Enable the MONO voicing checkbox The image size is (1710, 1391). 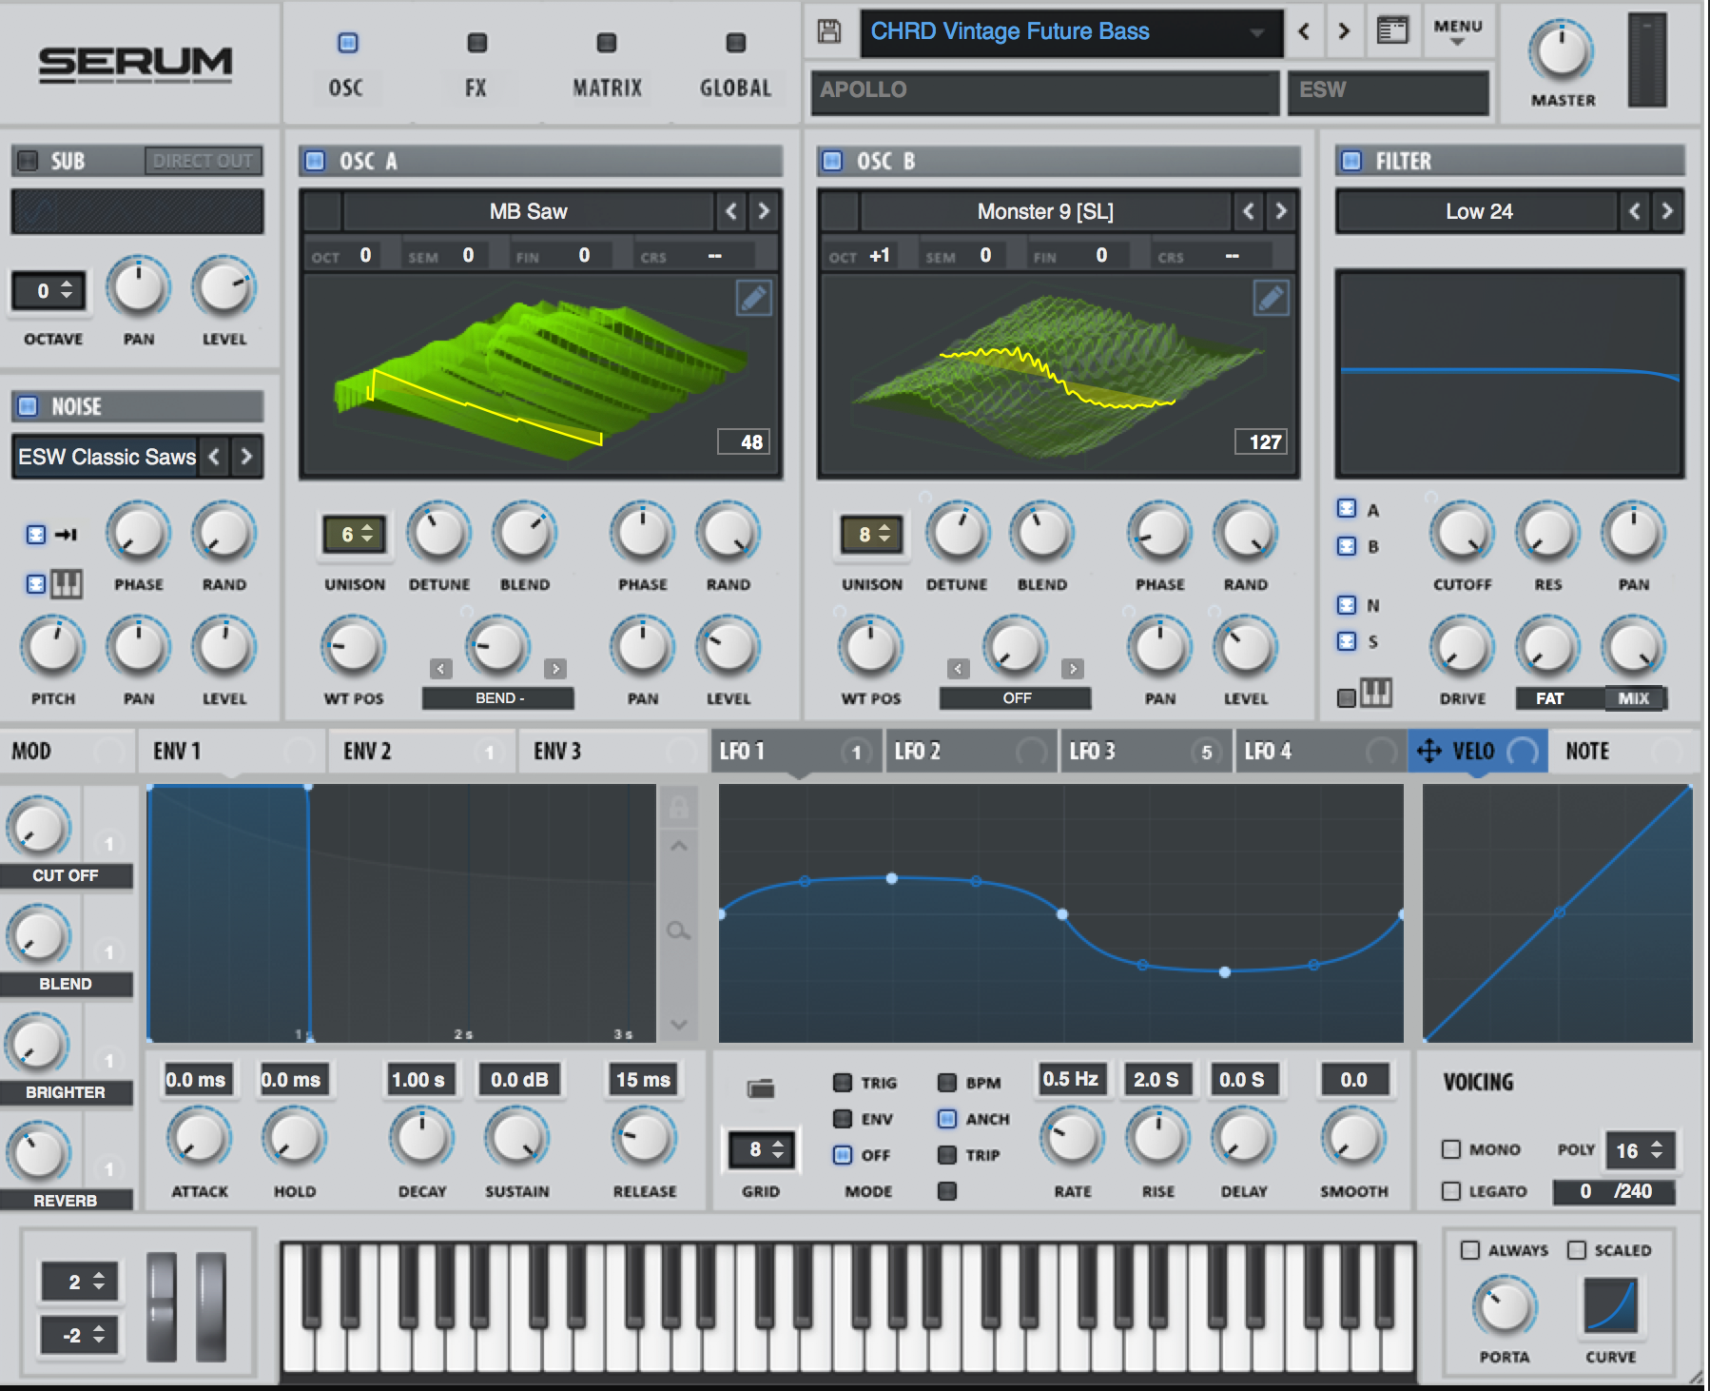pos(1451,1149)
